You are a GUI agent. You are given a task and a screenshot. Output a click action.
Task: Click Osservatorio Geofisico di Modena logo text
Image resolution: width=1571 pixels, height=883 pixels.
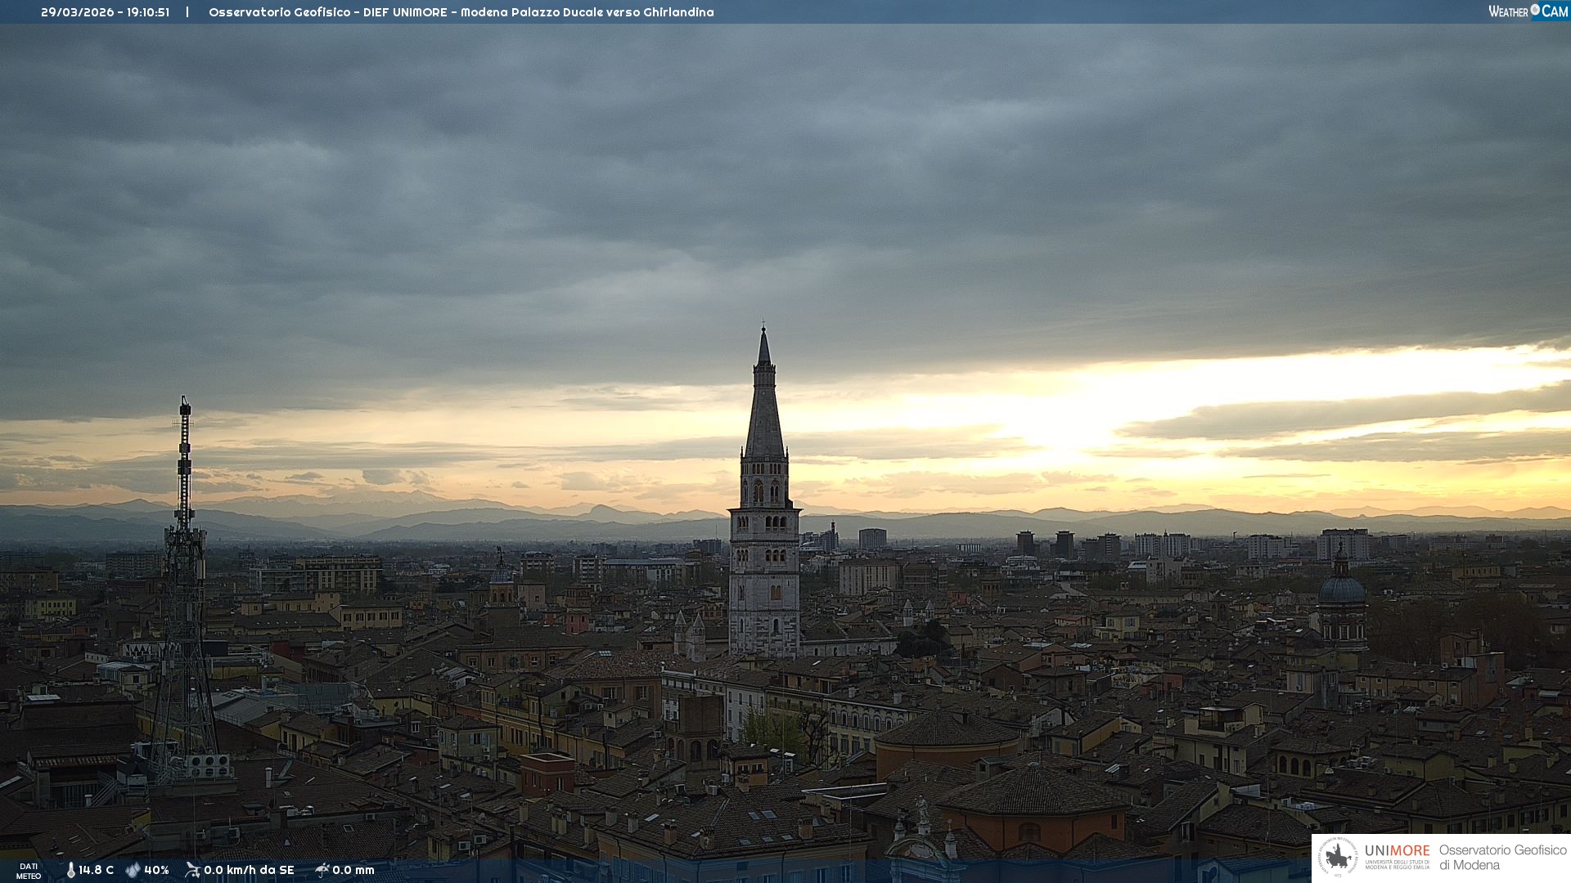pyautogui.click(x=1502, y=858)
